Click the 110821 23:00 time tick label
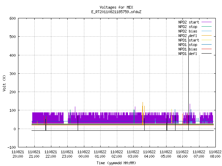Image resolution: width=222 pixels, height=166 pixels. click(67, 154)
